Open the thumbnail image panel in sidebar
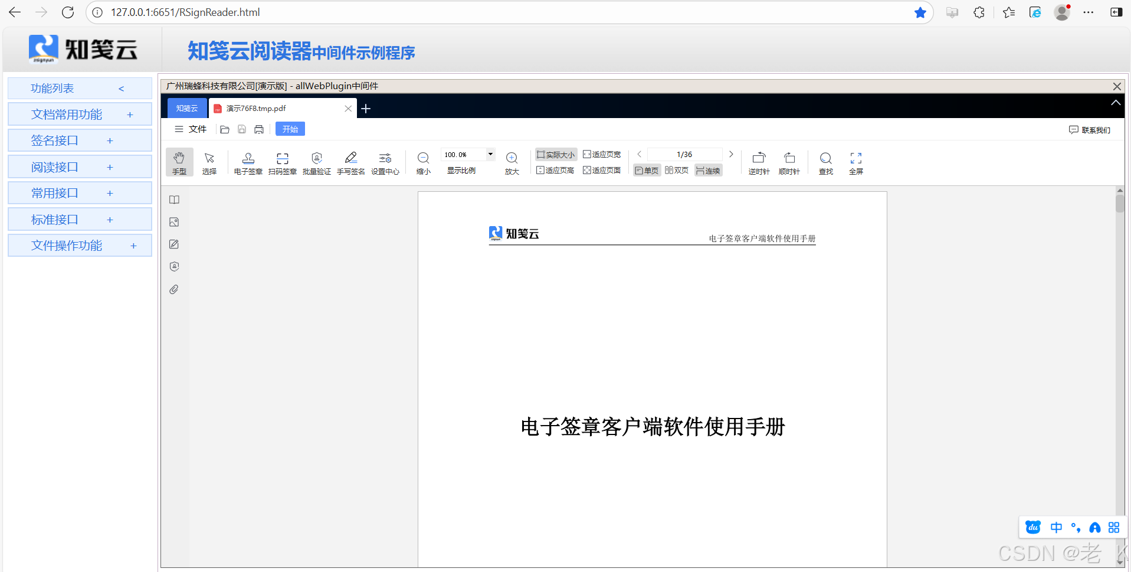This screenshot has width=1131, height=572. 174,222
